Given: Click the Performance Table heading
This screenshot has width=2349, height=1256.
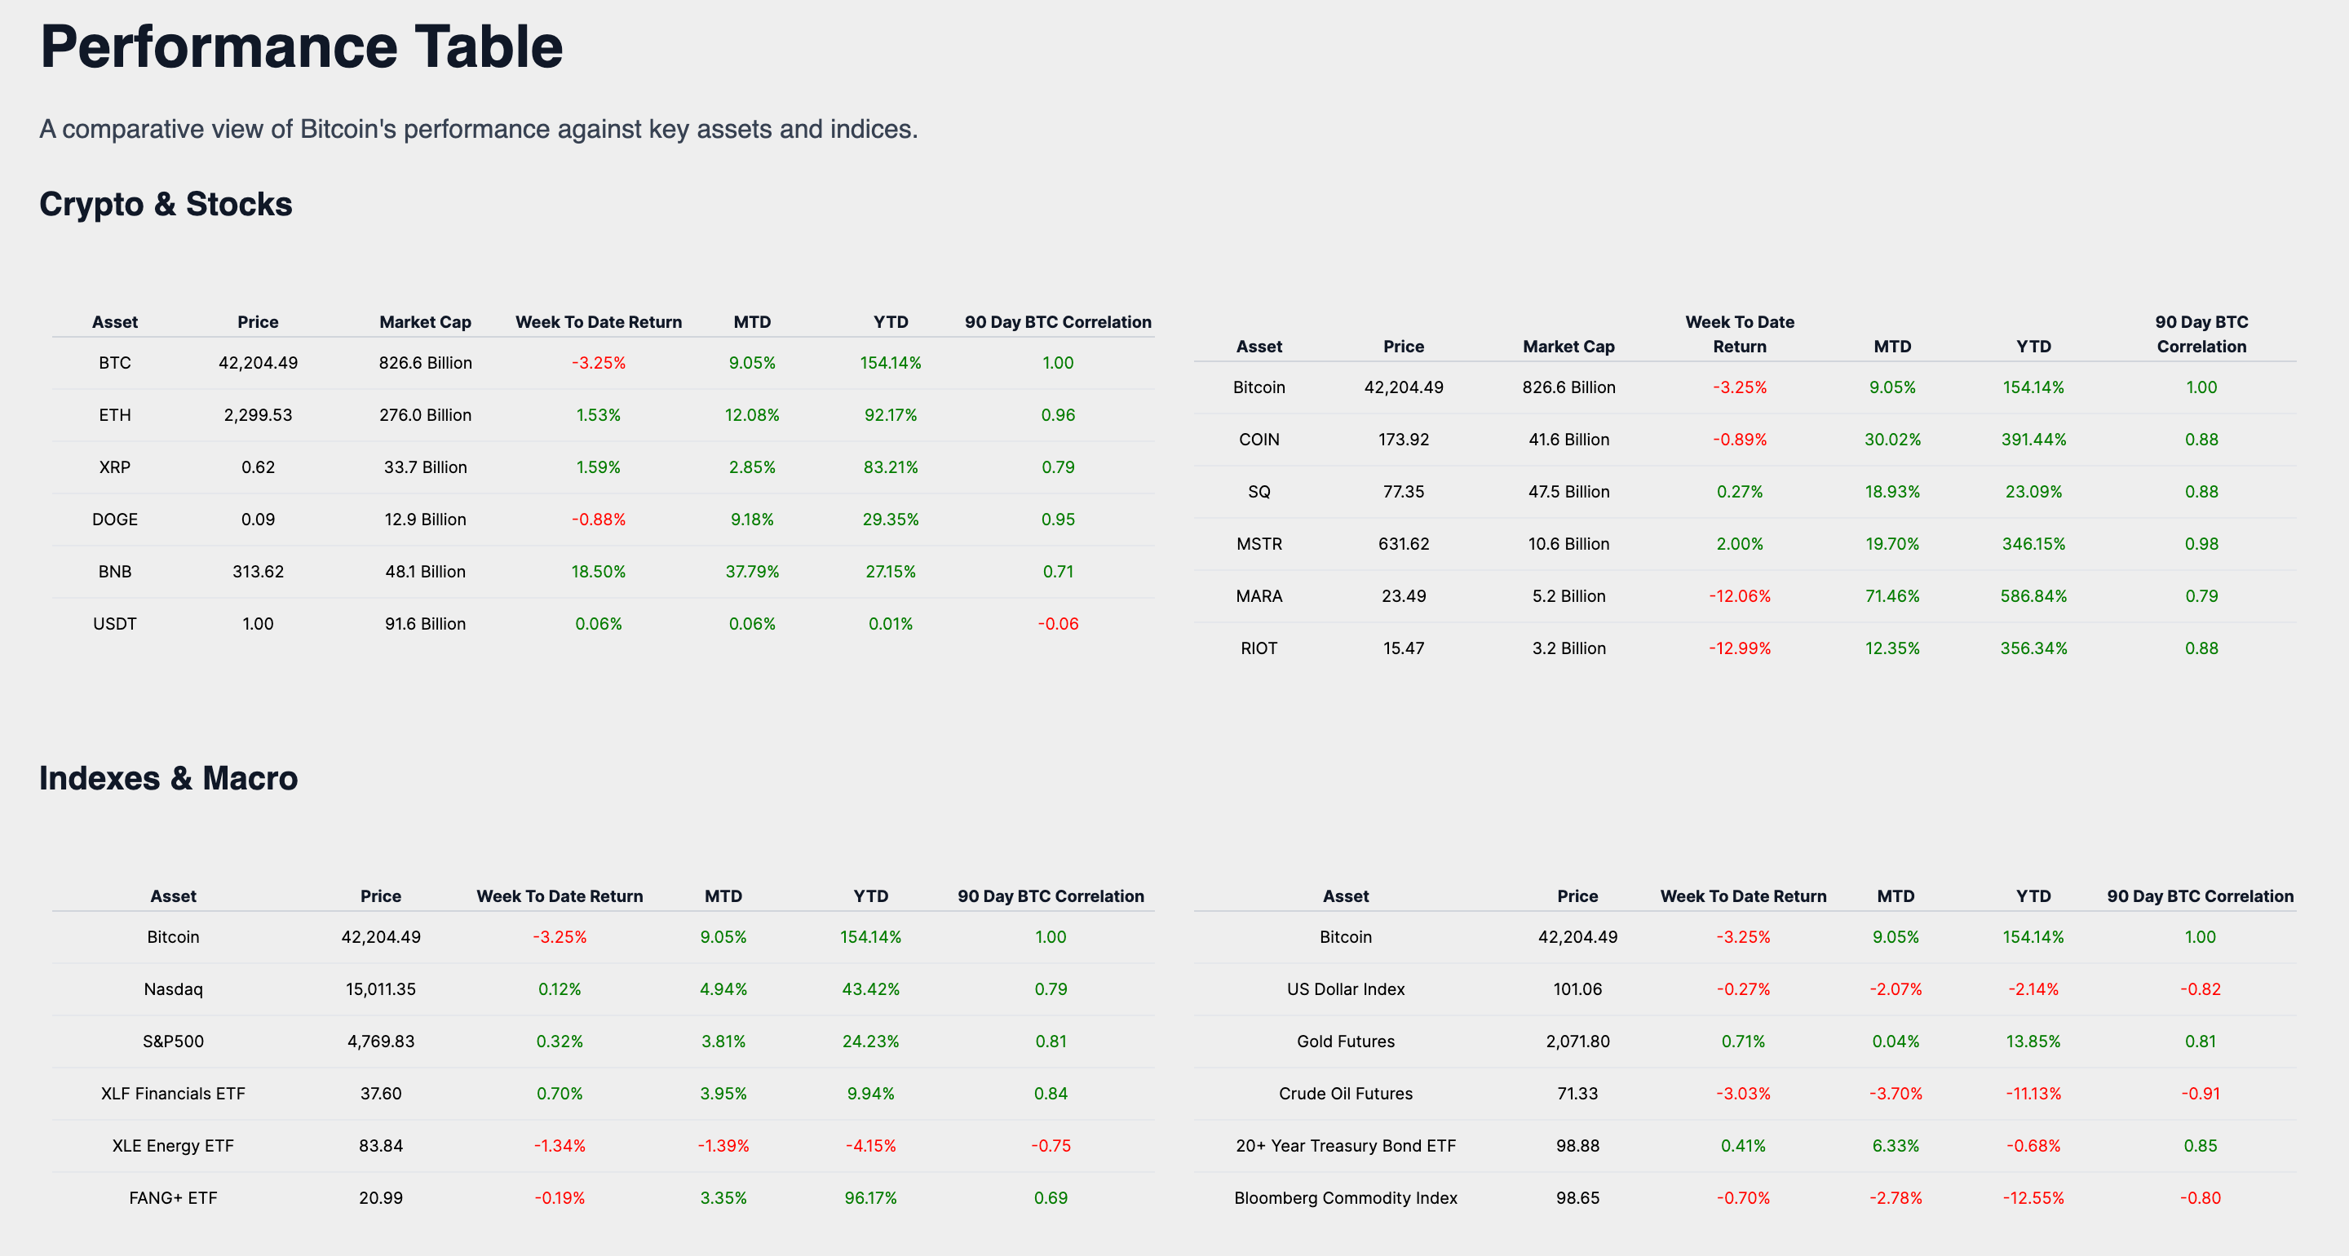Looking at the screenshot, I should coord(301,46).
